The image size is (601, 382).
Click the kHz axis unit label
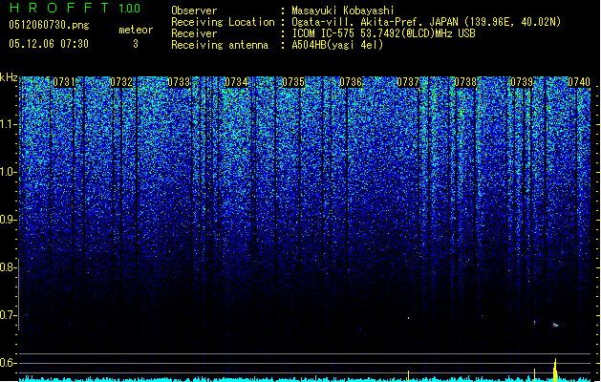[9, 77]
